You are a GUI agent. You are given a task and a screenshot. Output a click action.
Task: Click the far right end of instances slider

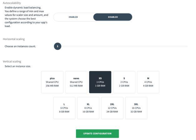[187, 46]
